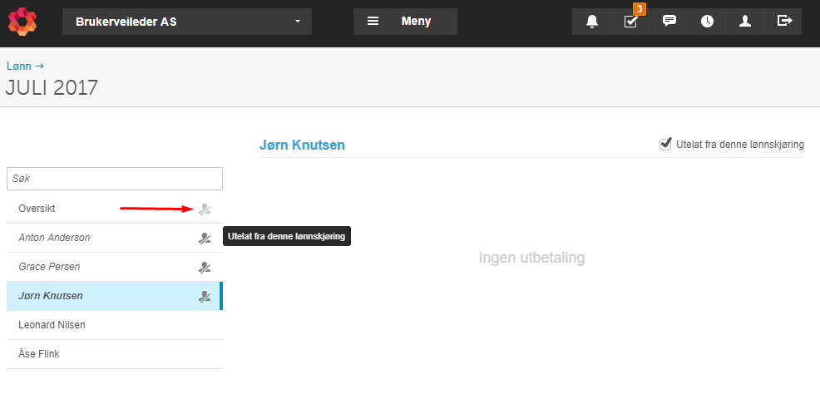Open the tasks checklist icon with badge

pyautogui.click(x=630, y=22)
